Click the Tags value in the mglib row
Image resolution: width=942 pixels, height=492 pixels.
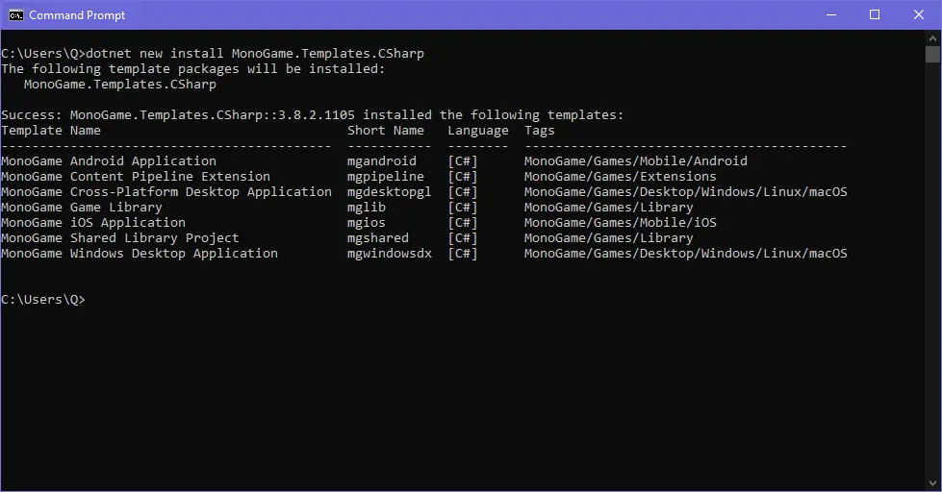point(608,208)
